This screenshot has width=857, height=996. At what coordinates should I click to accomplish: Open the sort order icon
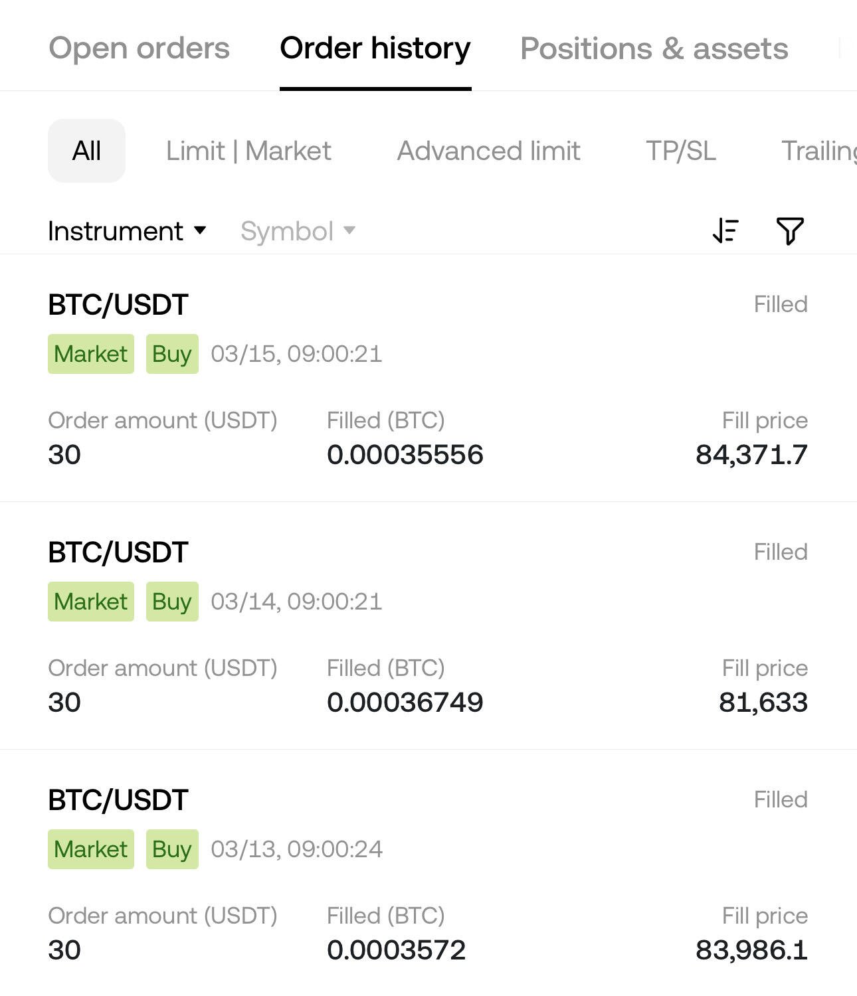(725, 231)
